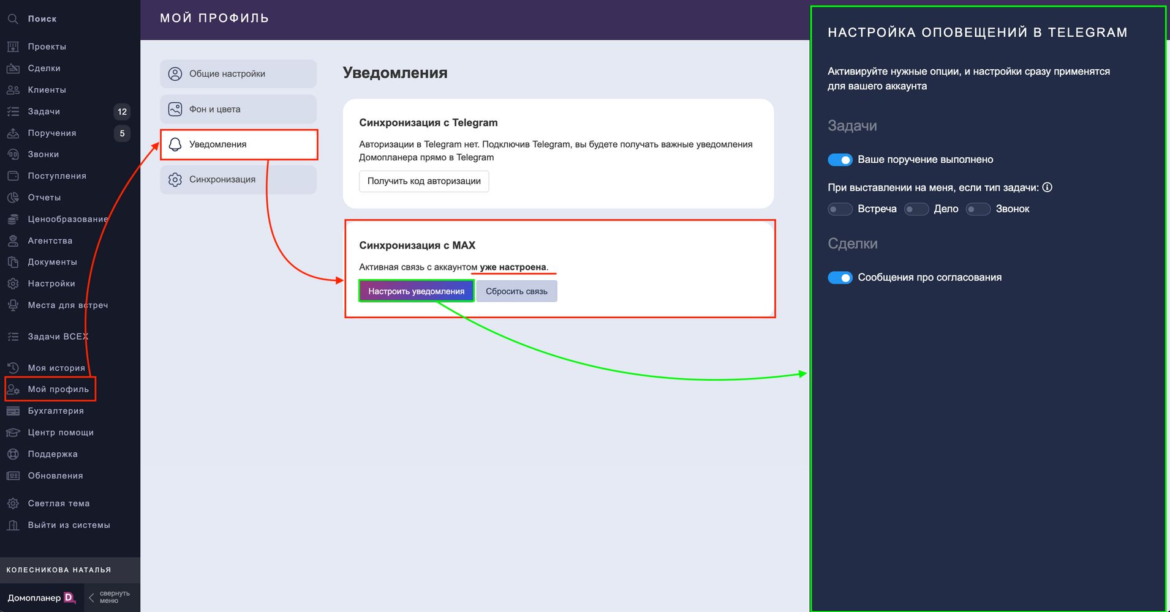Screen dimensions: 1170x612
Task: Click the Поддержка lifebuoy icon
Action: 13,454
